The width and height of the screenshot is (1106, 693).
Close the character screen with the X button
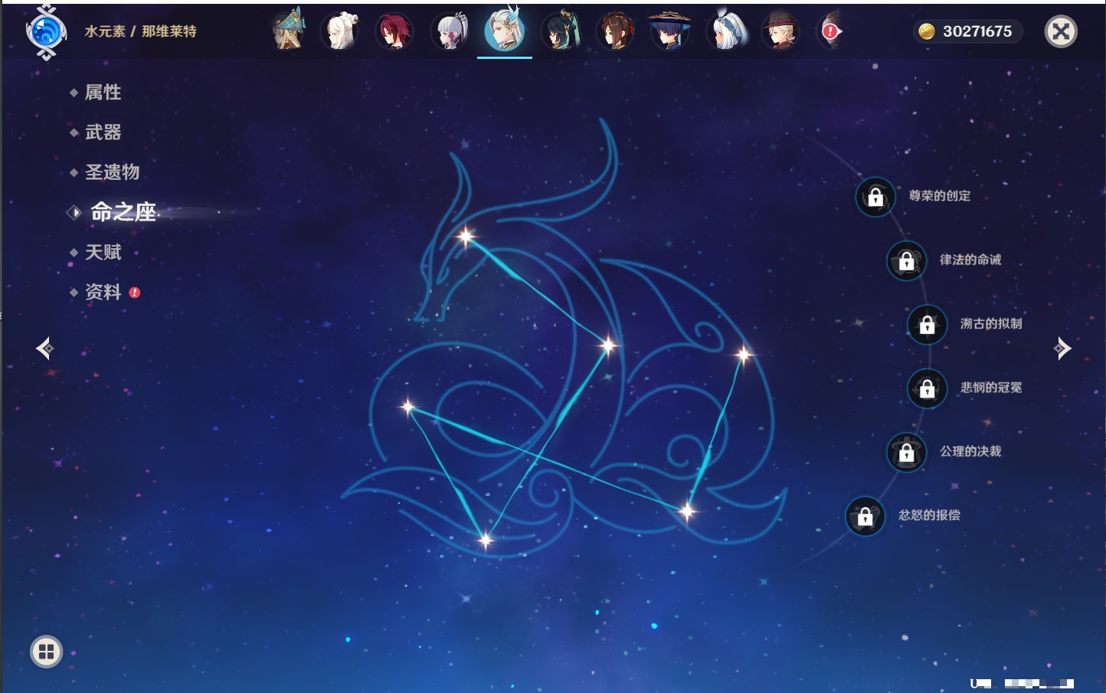click(1061, 31)
